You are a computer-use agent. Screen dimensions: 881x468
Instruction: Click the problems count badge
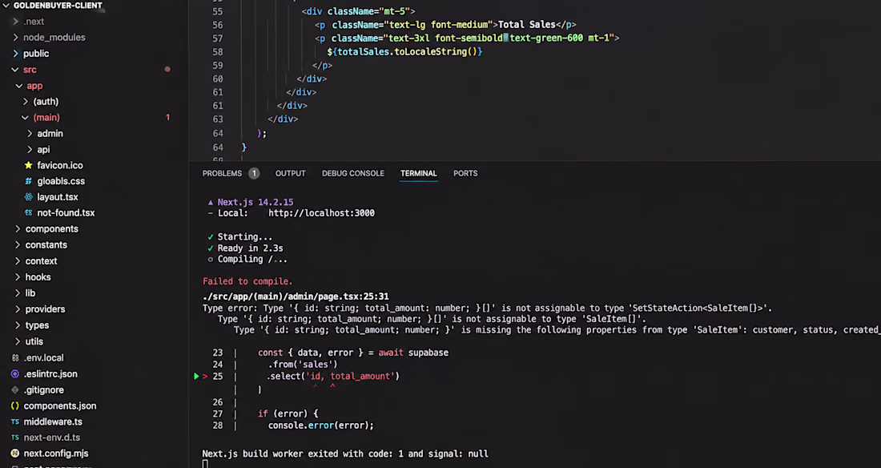point(254,173)
